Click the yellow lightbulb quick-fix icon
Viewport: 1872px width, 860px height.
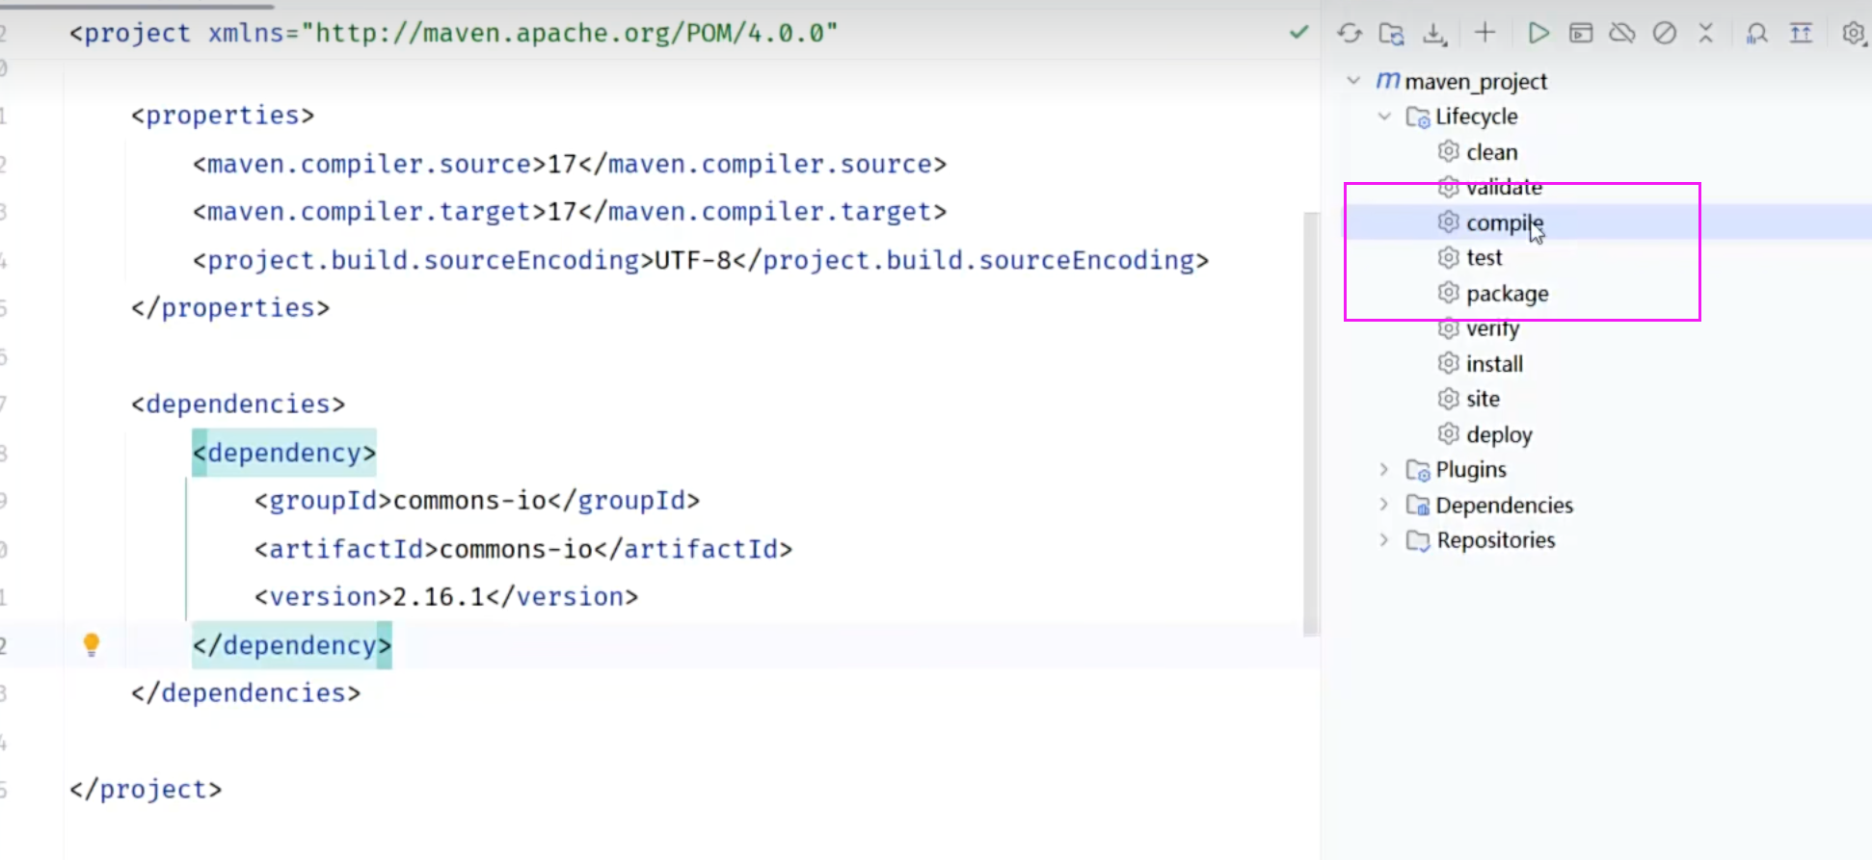(x=92, y=644)
